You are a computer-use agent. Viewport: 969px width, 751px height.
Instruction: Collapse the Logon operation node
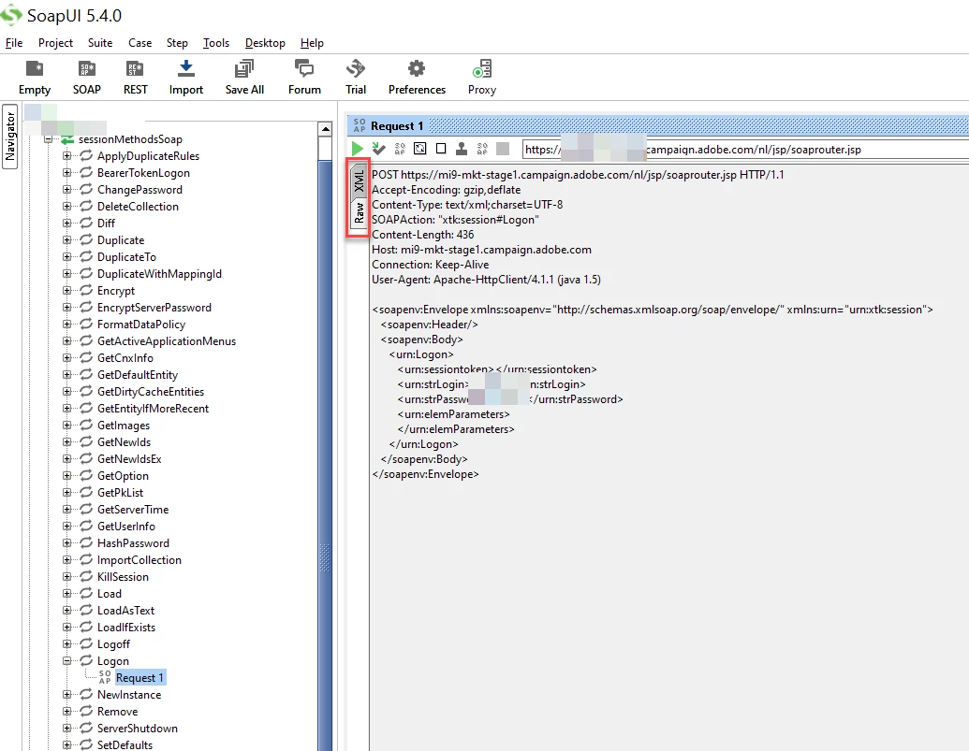[66, 660]
